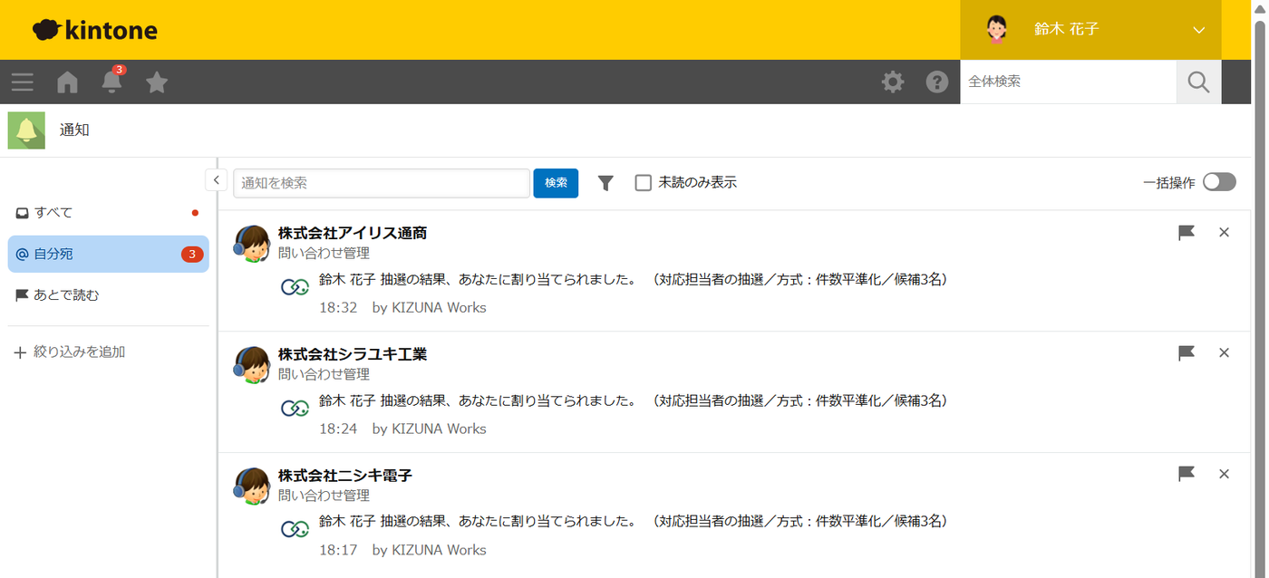Flag 株式会社ニシキ電子 notification for later
The height and width of the screenshot is (578, 1269).
point(1186,474)
